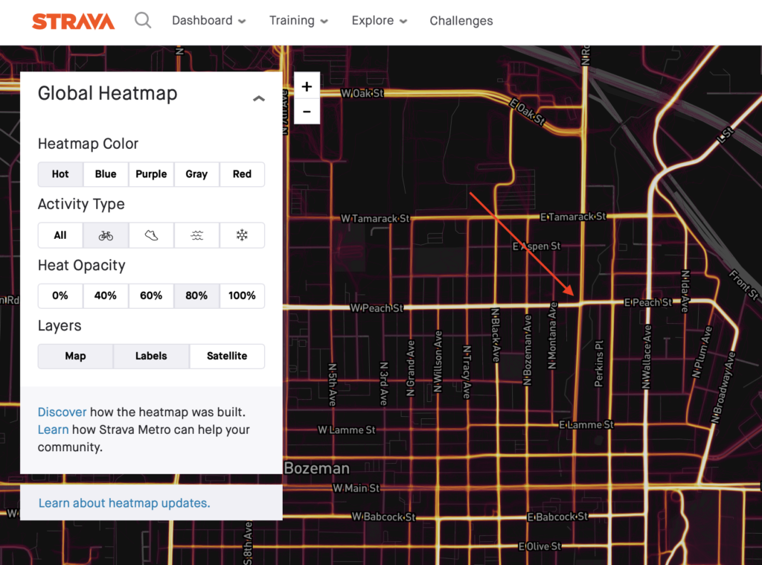Click the N Montana Ave map label

pyautogui.click(x=553, y=336)
